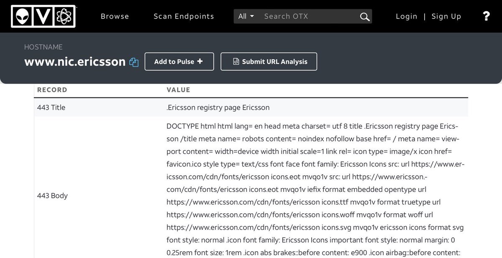This screenshot has height=258, width=502.
Task: Expand the All search filter dropdown
Action: point(246,16)
